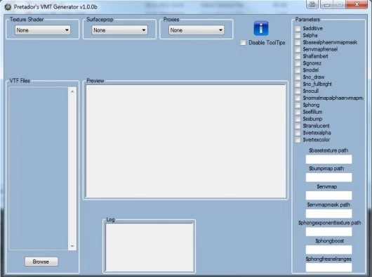Click the VTF Files scroll up arrow
This screenshot has height=277, width=372.
pyautogui.click(x=72, y=91)
